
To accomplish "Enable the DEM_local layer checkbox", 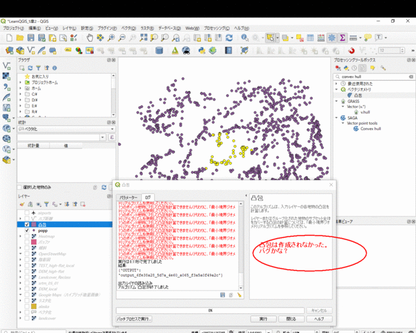I will click(x=27, y=289).
